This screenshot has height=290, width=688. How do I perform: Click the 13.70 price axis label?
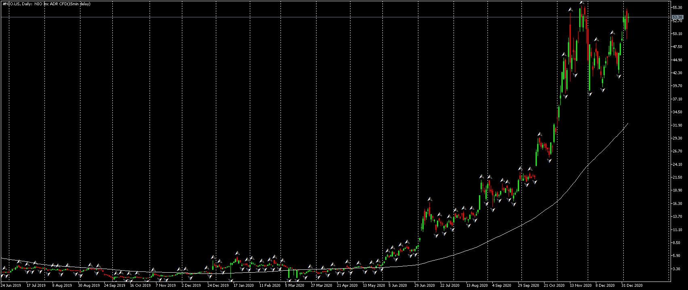pos(677,217)
